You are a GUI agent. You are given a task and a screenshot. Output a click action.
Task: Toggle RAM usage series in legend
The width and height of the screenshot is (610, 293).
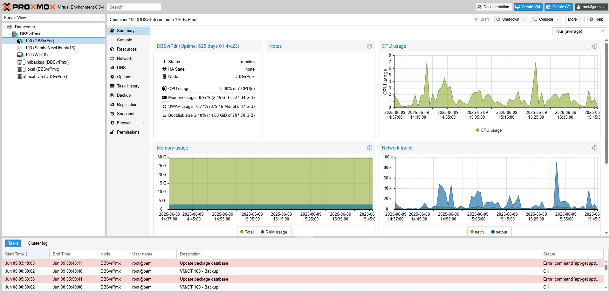274,232
